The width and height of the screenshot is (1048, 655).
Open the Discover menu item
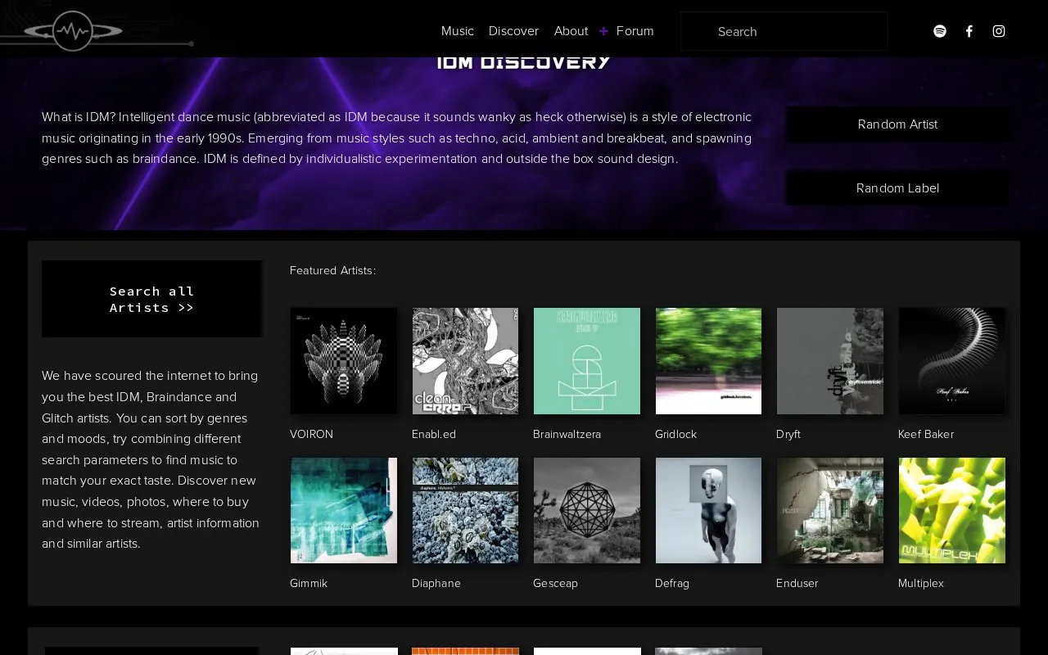pyautogui.click(x=513, y=31)
